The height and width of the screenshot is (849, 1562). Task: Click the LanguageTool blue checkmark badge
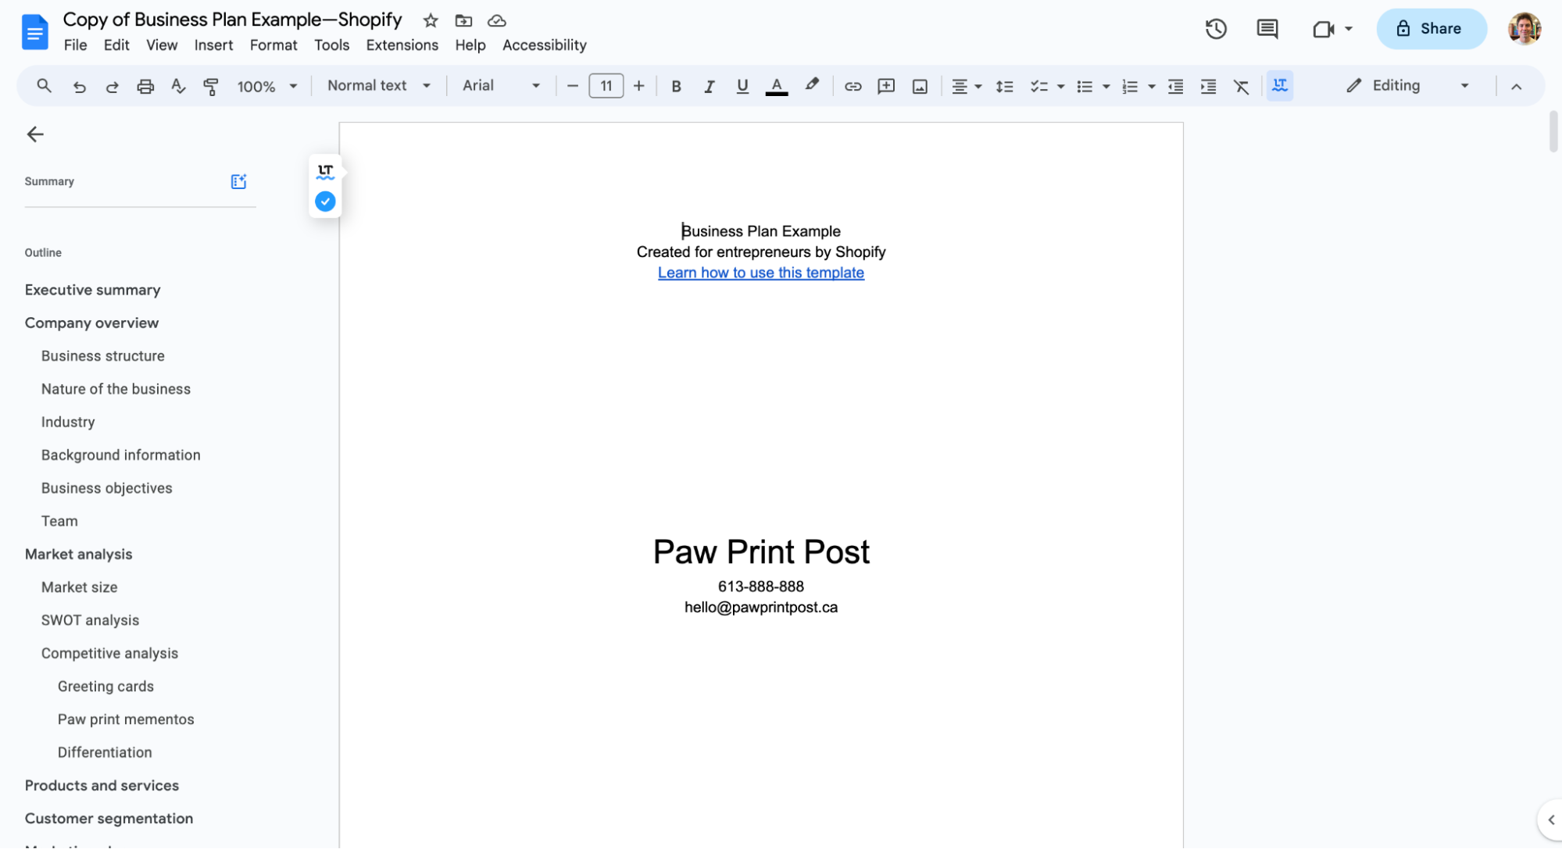coord(325,202)
